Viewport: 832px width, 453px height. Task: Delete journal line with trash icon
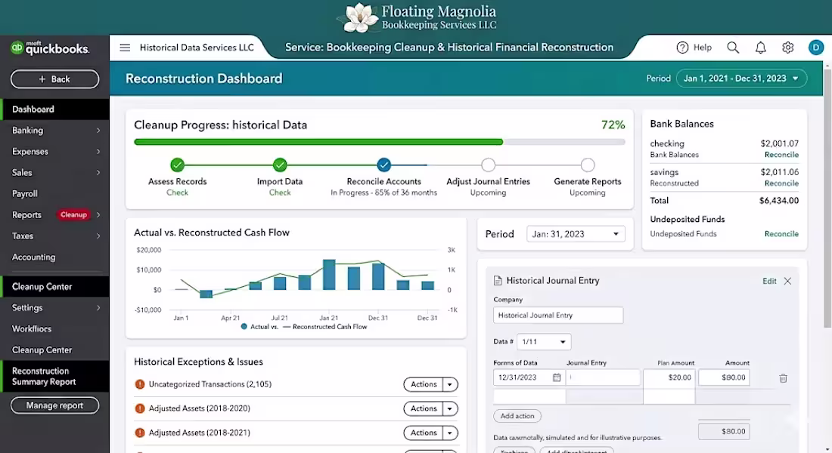pos(783,377)
